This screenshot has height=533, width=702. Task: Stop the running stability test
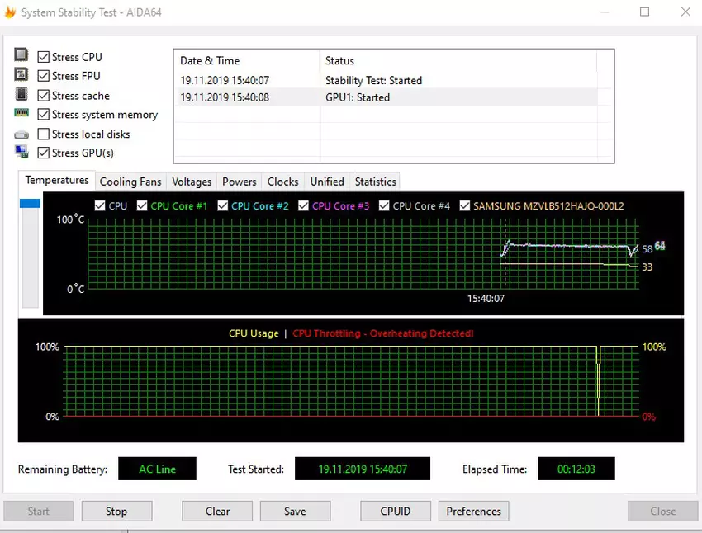[116, 511]
